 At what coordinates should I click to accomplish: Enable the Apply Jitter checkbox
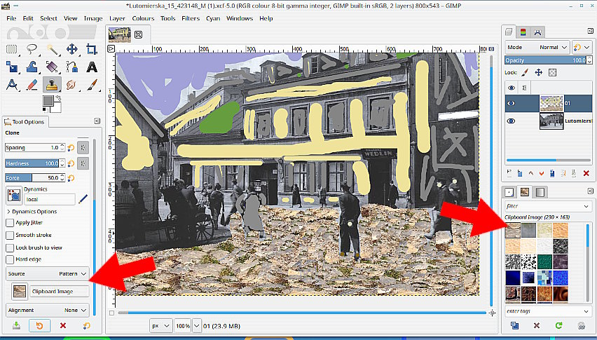[10, 223]
